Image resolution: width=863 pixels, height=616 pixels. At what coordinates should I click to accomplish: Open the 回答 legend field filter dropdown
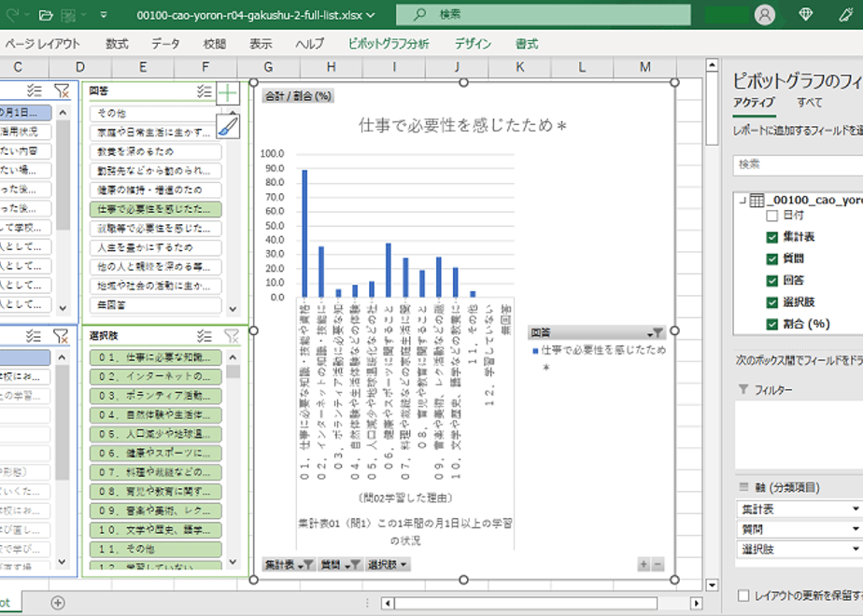655,333
